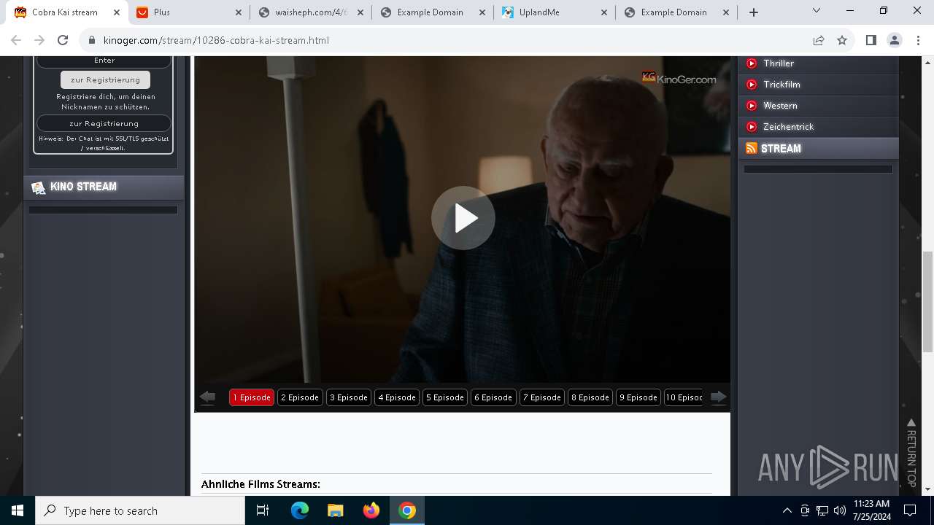934x525 pixels.
Task: Open File Explorer from taskbar
Action: pyautogui.click(x=335, y=510)
